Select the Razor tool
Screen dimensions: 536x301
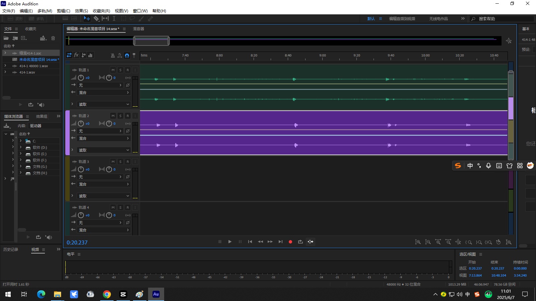[96, 18]
